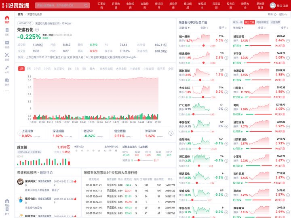This screenshot has height=218, width=291.
Task: Open 上证指数 index card
Action: (33, 133)
